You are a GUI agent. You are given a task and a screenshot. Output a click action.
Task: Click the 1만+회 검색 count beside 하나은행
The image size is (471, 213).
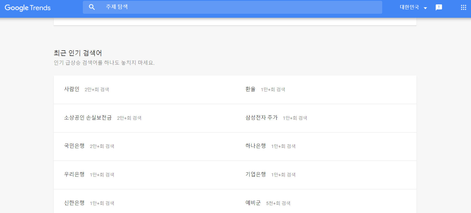coord(283,146)
